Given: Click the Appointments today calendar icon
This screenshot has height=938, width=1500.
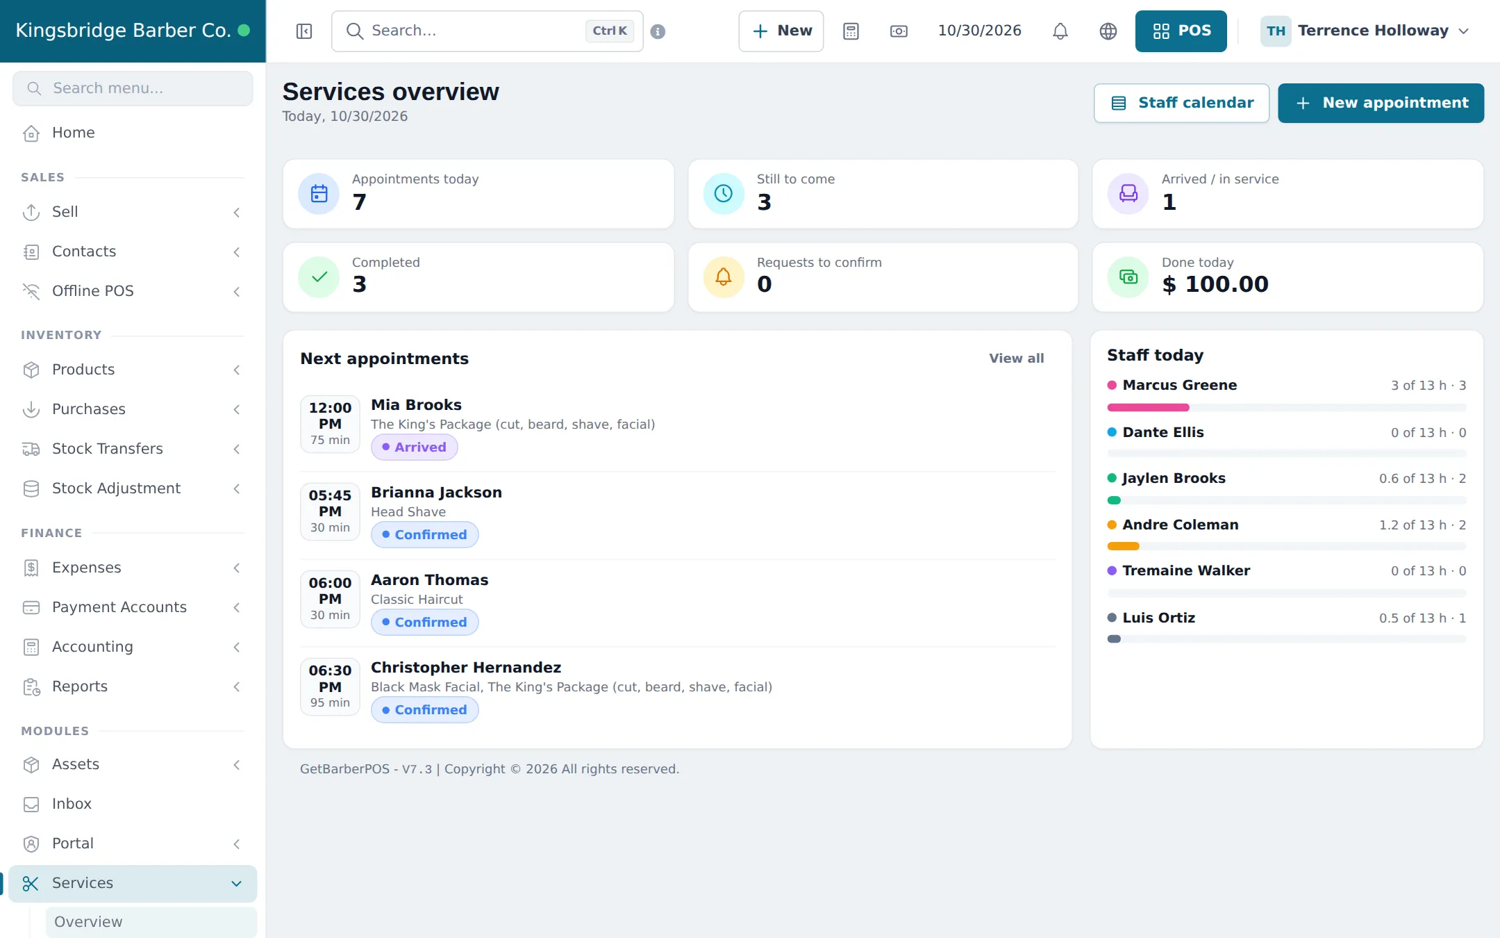Looking at the screenshot, I should (319, 194).
